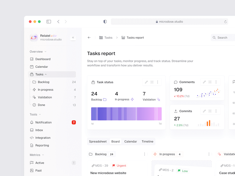Viewport: 235px width, 176px height.
Task: Click the In progress lightning icon in Task status
Action: [132, 99]
